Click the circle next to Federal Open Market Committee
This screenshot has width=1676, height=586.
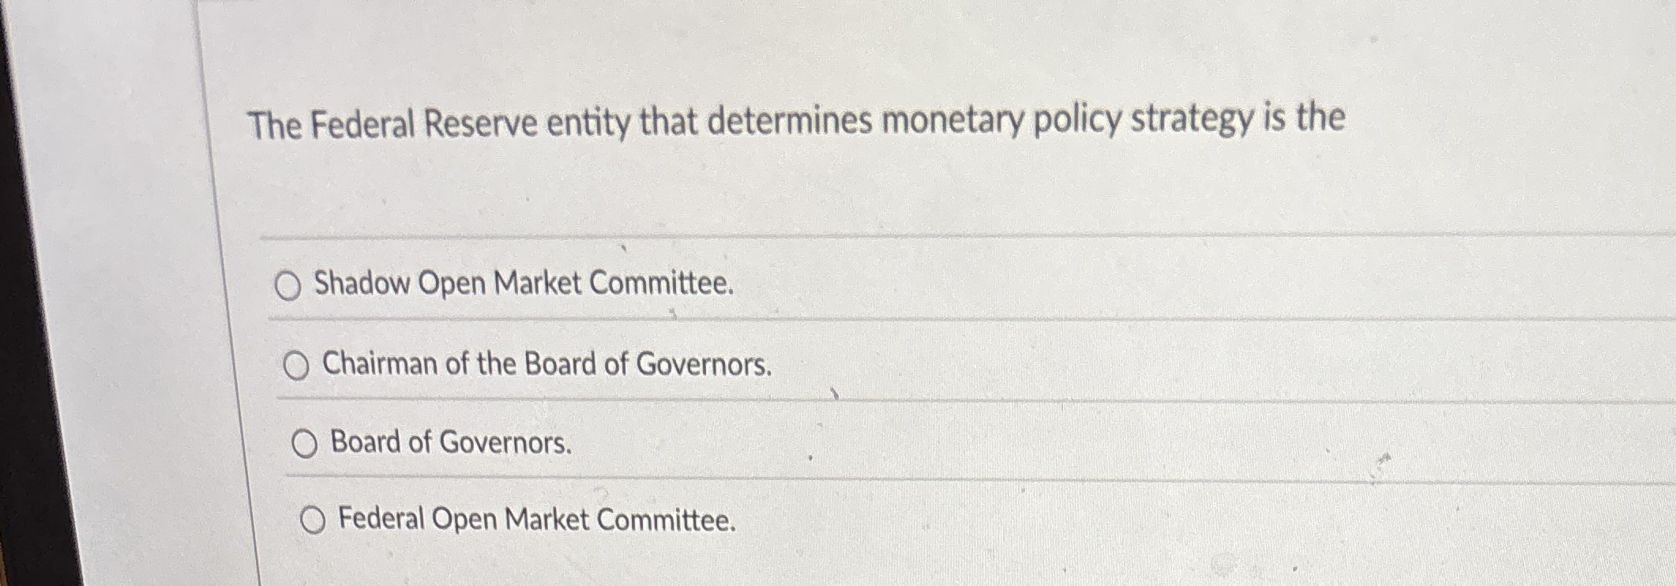point(315,520)
